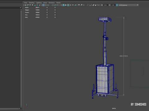Image resolution: width=149 pixels, height=111 pixels.
Task: Switch to Wireframe display mode
Action: [x=61, y=5]
